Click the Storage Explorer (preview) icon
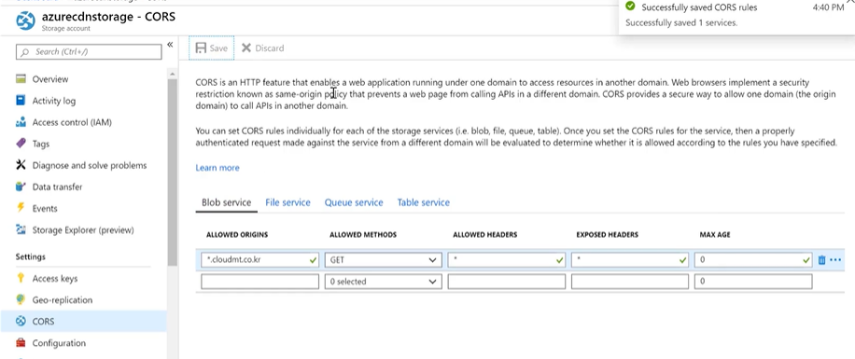 (21, 230)
